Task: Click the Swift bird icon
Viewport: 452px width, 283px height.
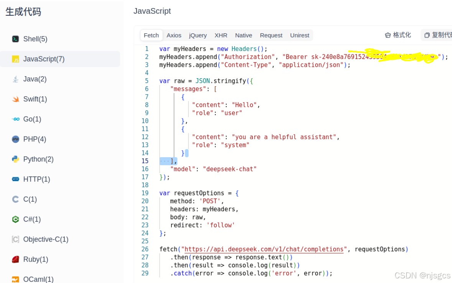Action: [16, 99]
